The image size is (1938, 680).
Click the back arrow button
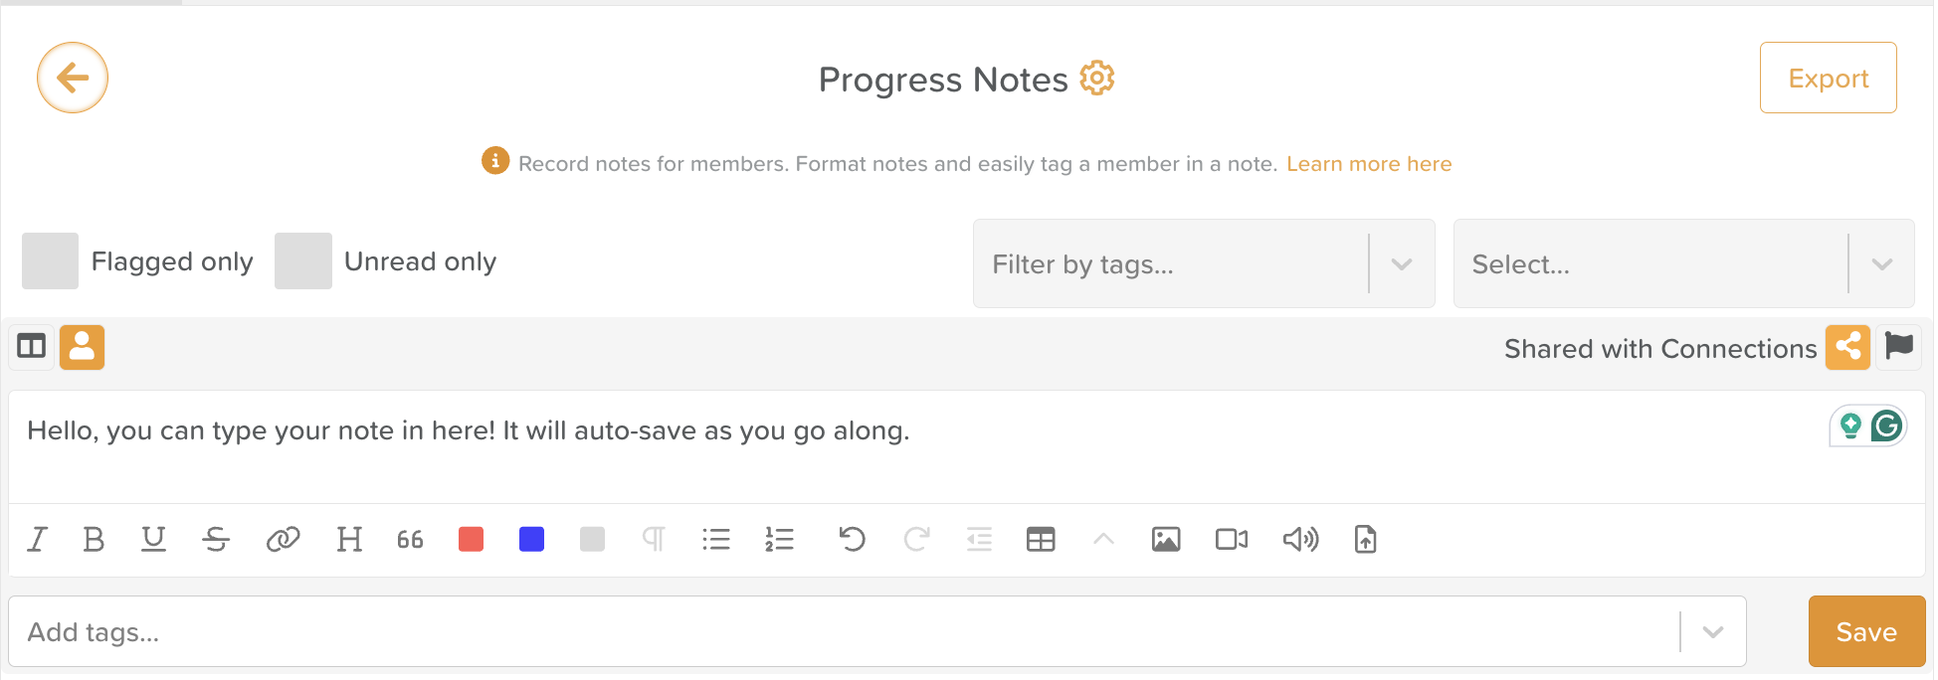tap(73, 78)
